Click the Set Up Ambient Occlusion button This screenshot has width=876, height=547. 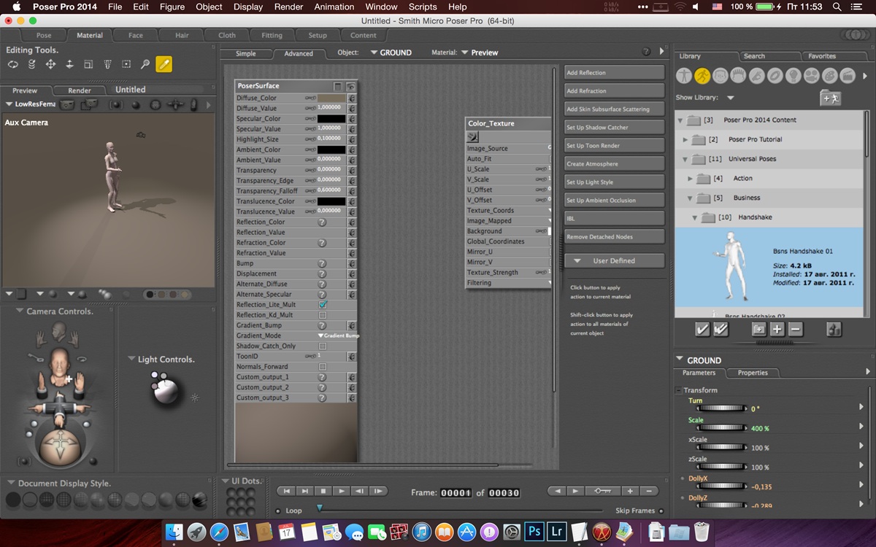tap(614, 201)
